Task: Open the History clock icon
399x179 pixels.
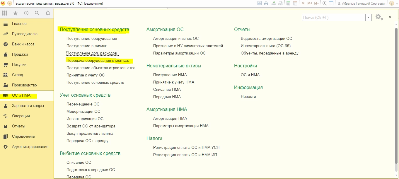Action: coord(26,13)
